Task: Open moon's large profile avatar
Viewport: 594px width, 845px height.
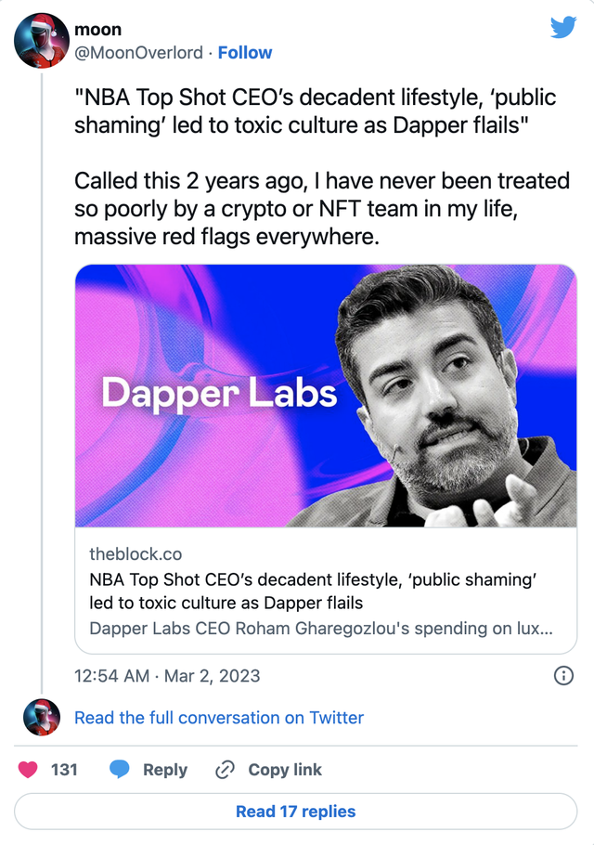Action: coord(42,41)
